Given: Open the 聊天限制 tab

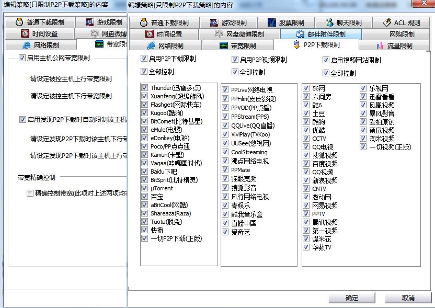Looking at the screenshot, I should [343, 22].
